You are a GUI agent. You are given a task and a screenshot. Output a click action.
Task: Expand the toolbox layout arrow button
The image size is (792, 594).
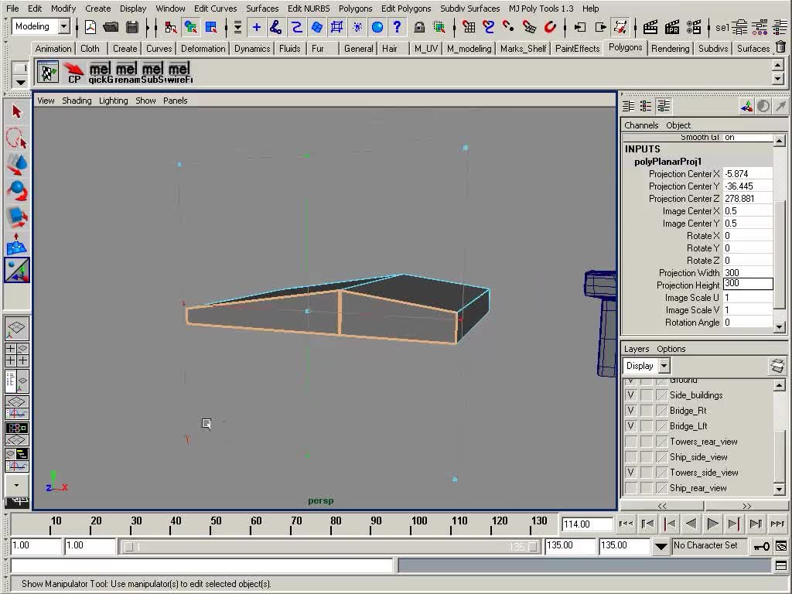click(x=17, y=486)
